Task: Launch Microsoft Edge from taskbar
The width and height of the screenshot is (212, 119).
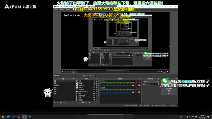Action: (8, 117)
